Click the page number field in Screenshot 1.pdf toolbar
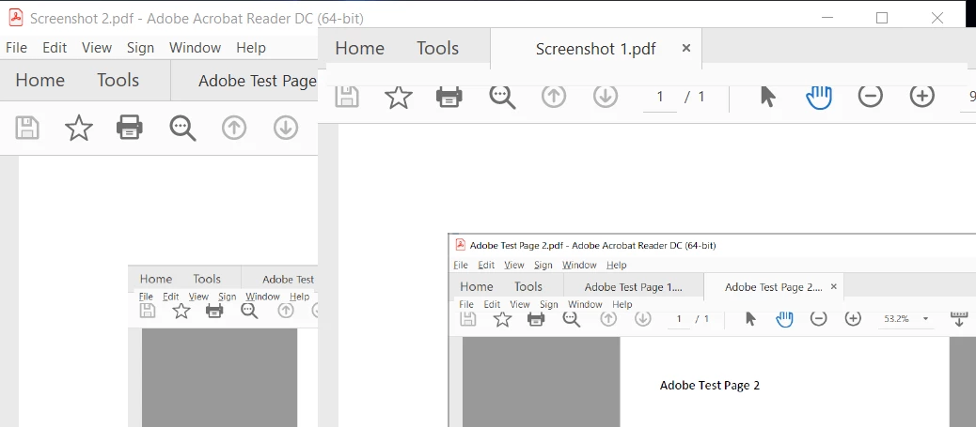Viewport: 976px width, 427px height. click(x=660, y=98)
